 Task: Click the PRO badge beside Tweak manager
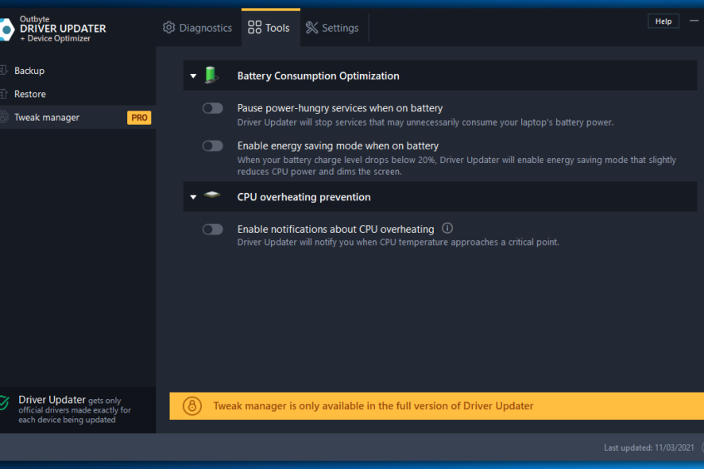139,118
